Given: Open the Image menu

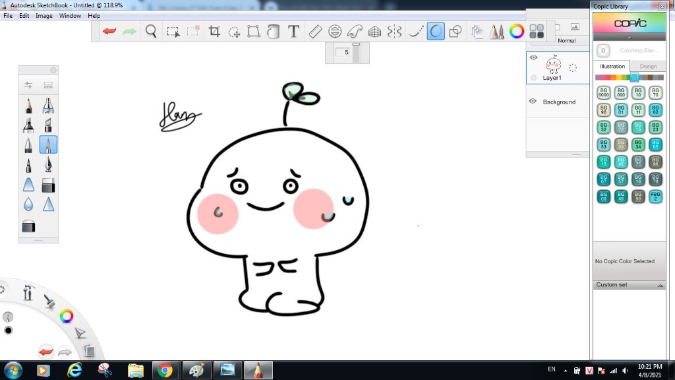Looking at the screenshot, I should (x=44, y=16).
